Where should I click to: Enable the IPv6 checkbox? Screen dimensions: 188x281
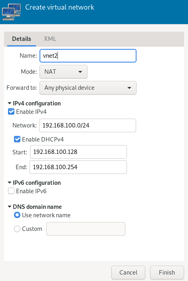tap(11, 191)
